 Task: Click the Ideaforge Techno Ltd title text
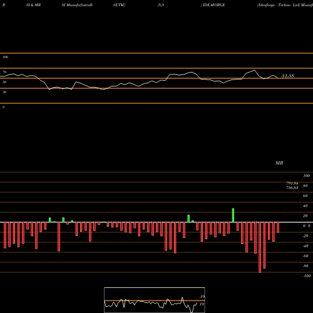pyautogui.click(x=279, y=5)
